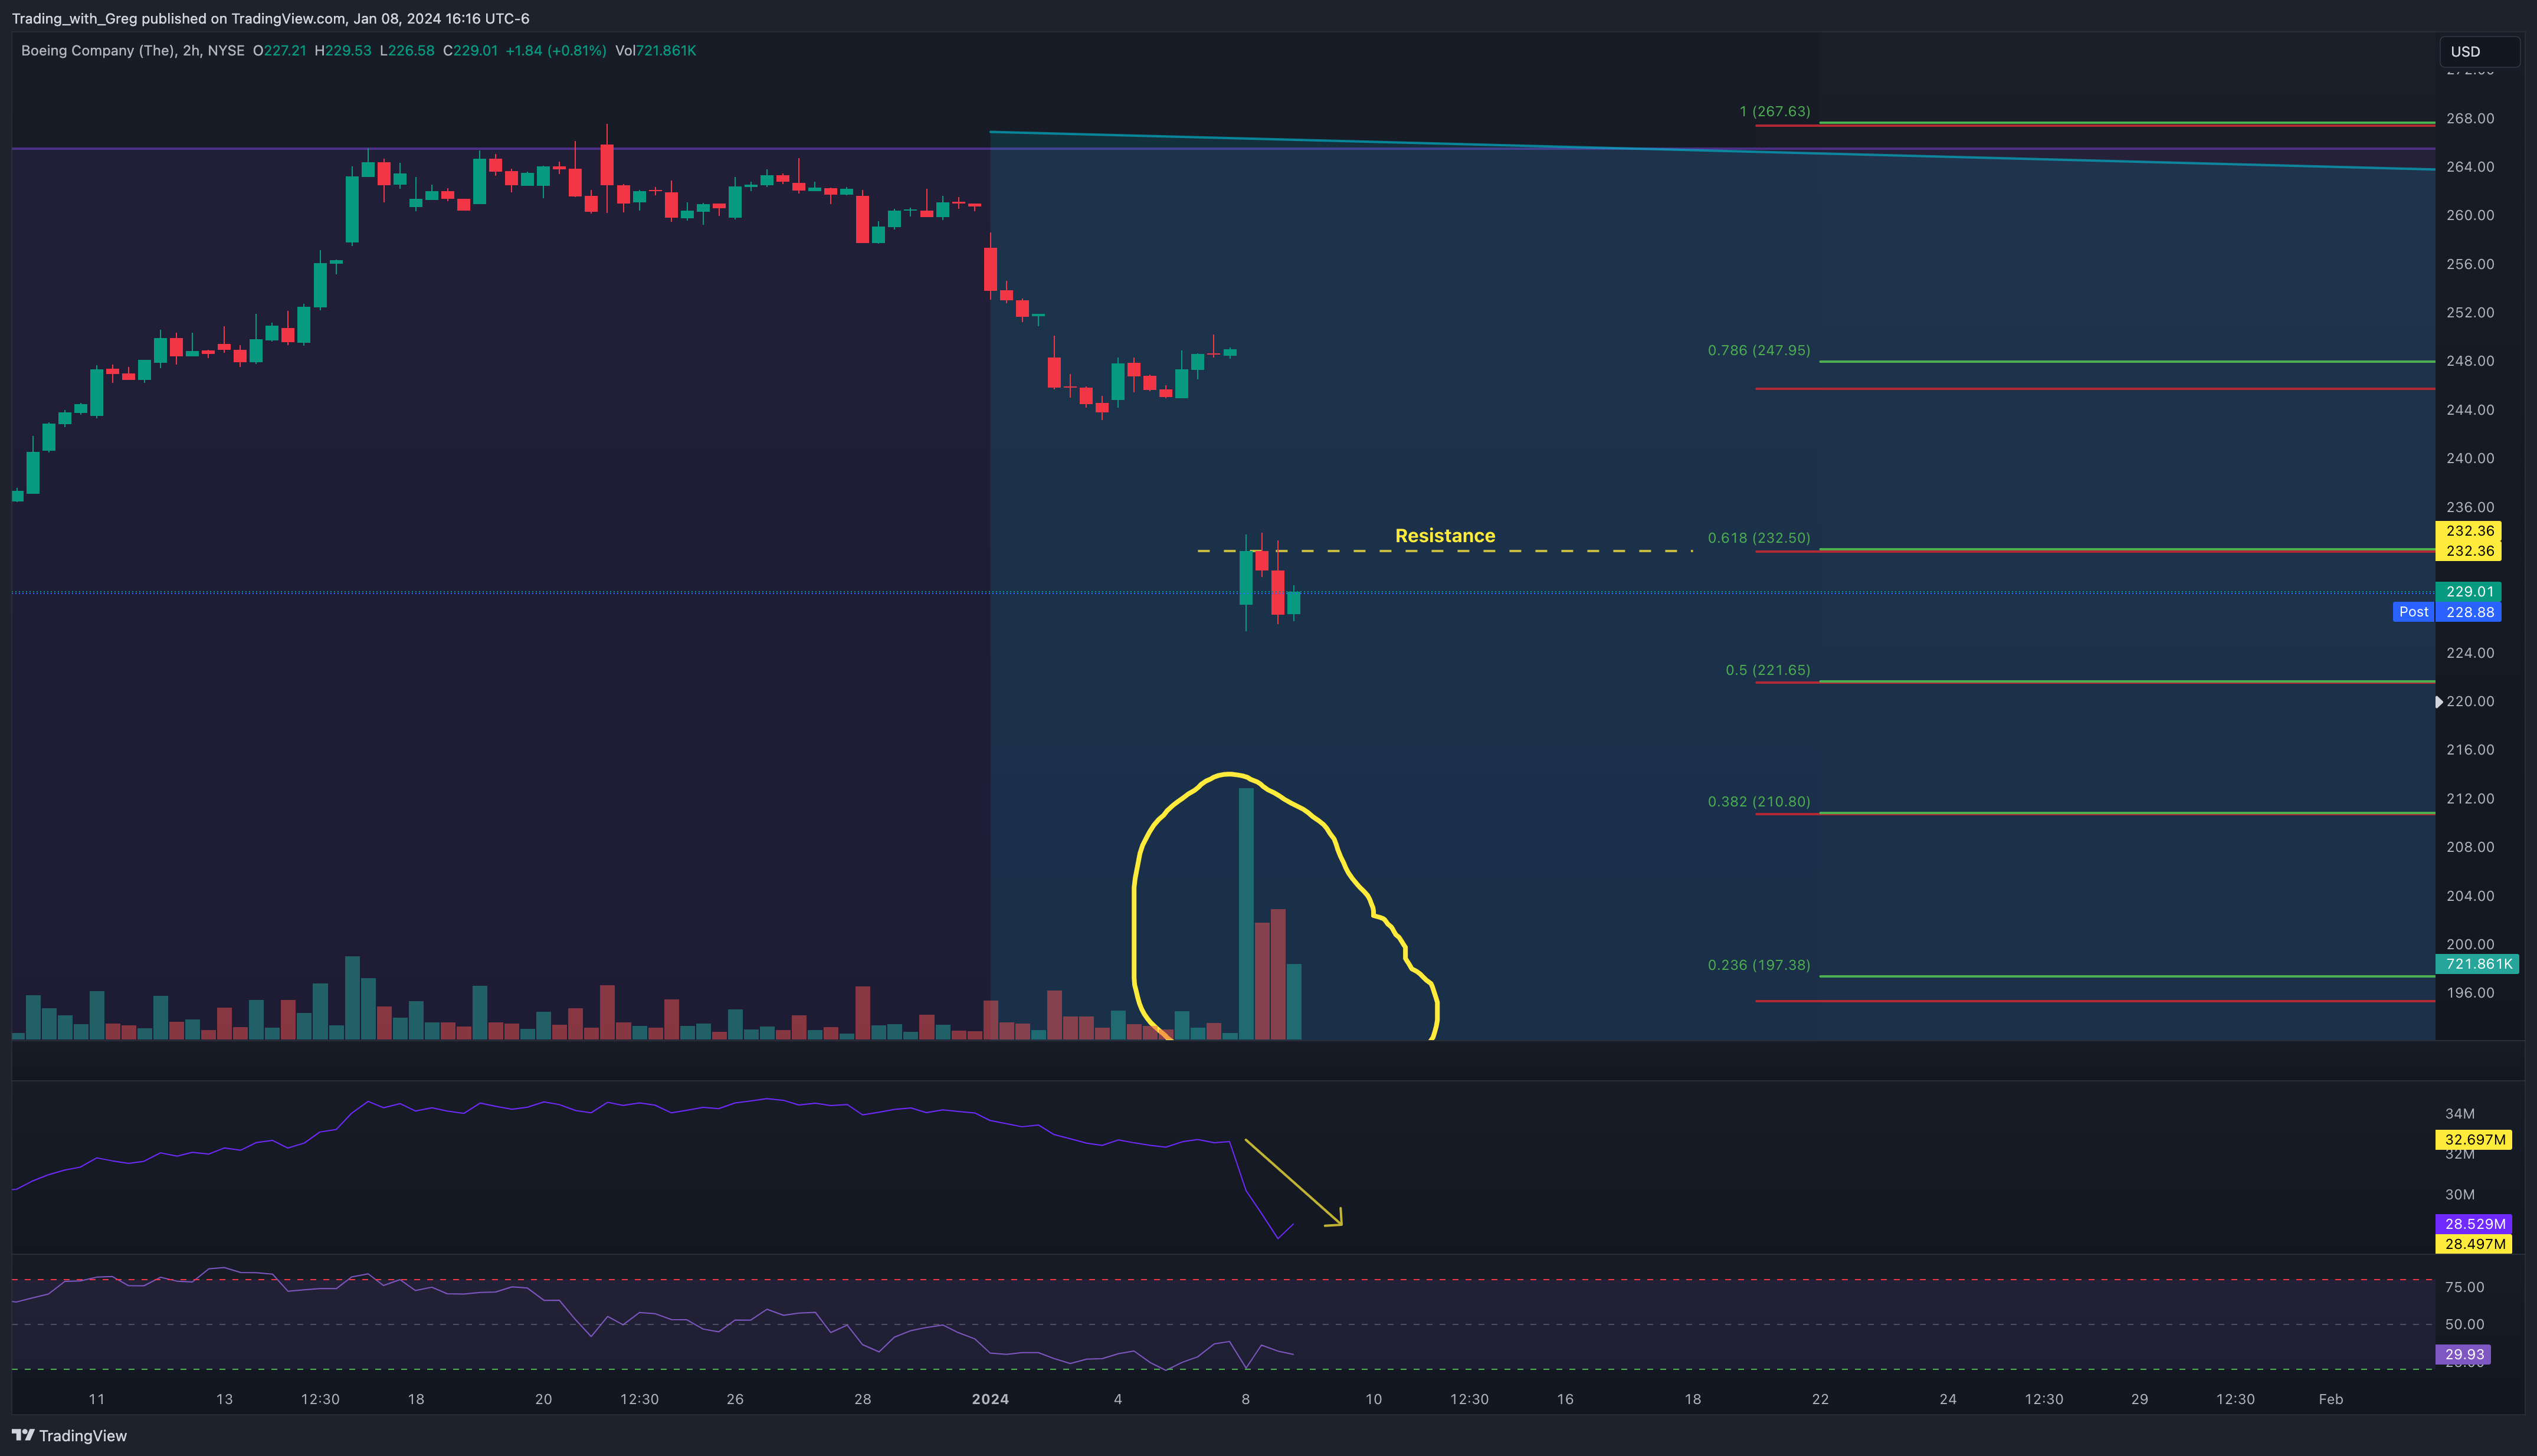Image resolution: width=2537 pixels, height=1456 pixels.
Task: Click the yellow 32.697M indicator value tag
Action: coord(2473,1139)
